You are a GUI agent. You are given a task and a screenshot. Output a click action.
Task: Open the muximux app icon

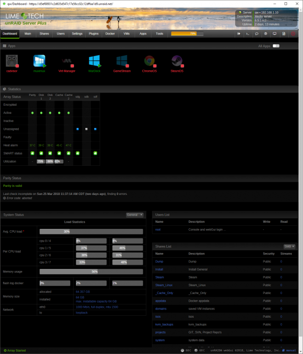click(40, 61)
